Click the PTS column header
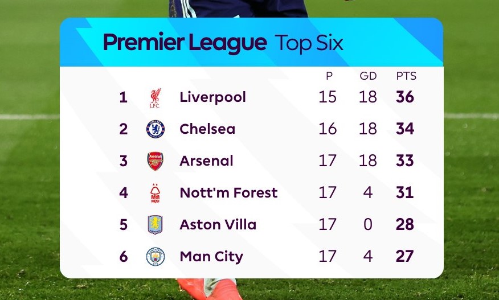The height and width of the screenshot is (300, 499). [x=406, y=76]
